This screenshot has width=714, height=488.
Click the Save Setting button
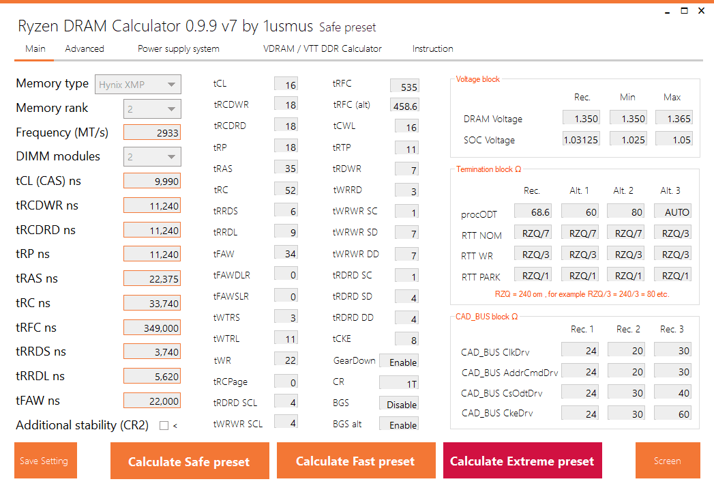click(46, 461)
